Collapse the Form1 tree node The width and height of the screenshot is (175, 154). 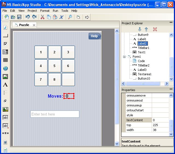click(124, 57)
